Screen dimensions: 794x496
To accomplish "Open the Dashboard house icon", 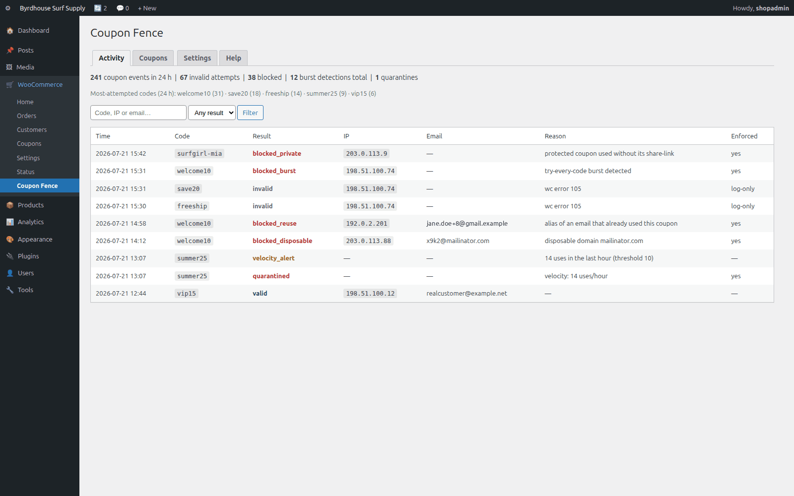I will point(10,31).
